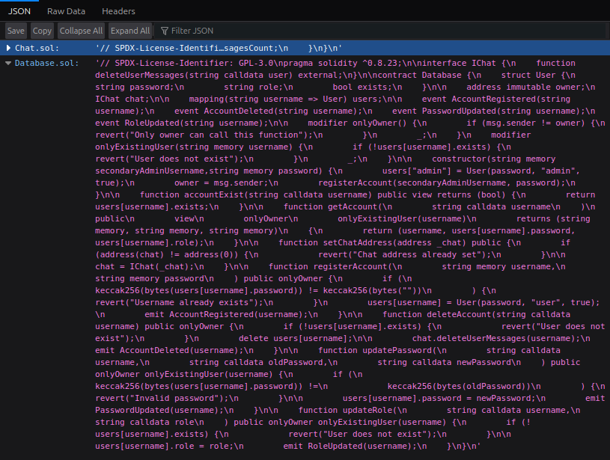Select the Chat.sol key label
Image resolution: width=610 pixels, height=460 pixels.
[x=33, y=48]
